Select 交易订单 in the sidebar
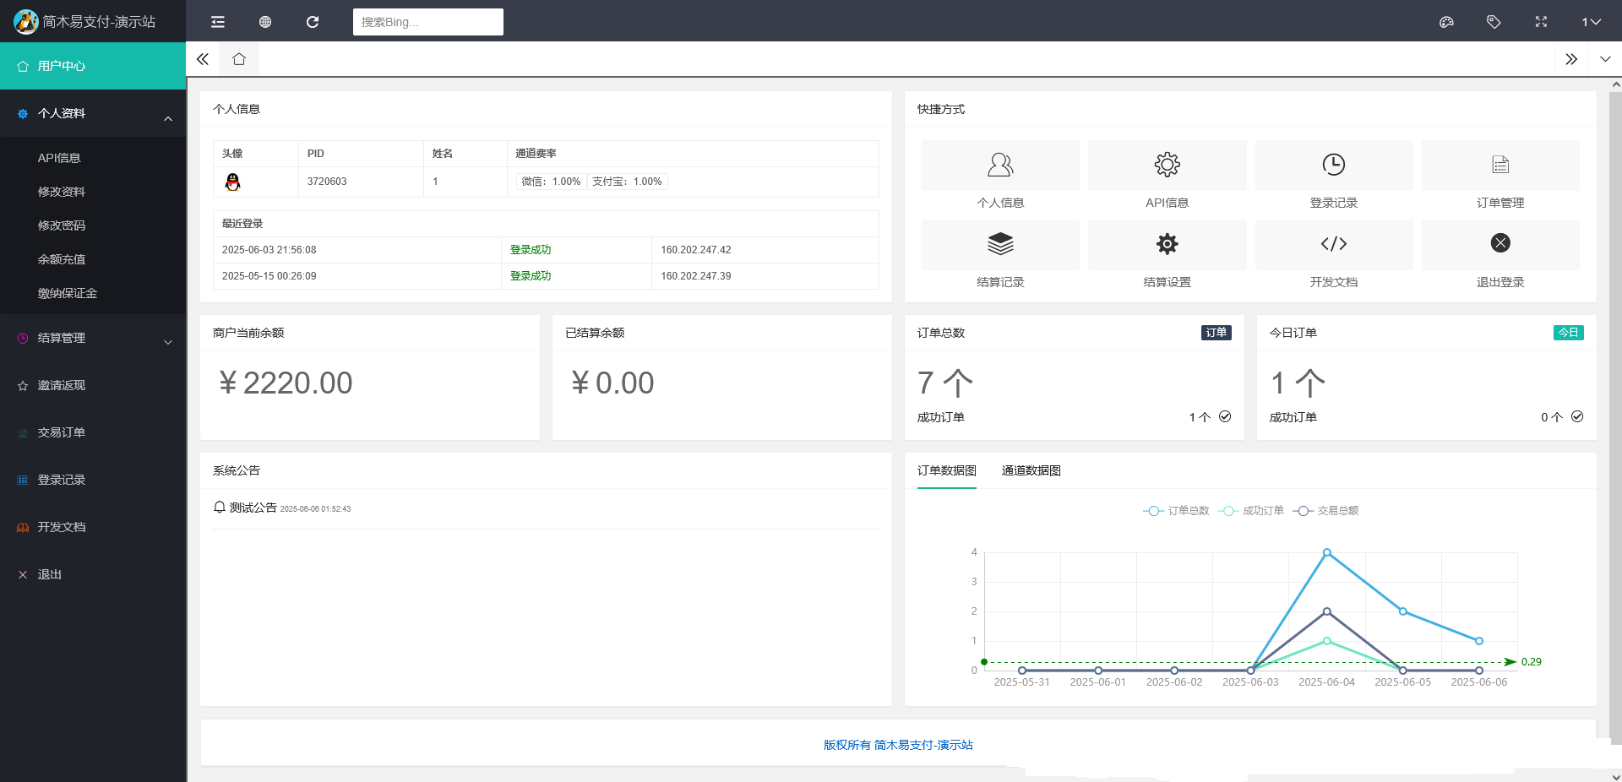The width and height of the screenshot is (1622, 782). 62,433
